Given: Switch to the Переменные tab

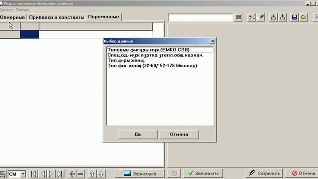Looking at the screenshot, I should click(104, 17).
